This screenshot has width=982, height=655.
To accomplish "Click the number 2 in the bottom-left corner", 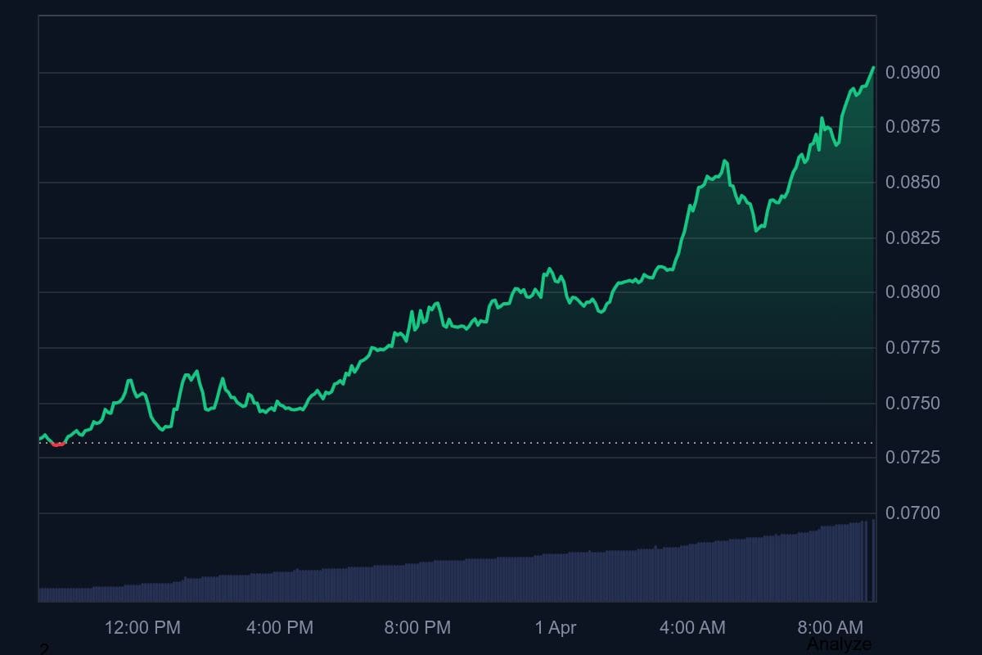I will (44, 649).
